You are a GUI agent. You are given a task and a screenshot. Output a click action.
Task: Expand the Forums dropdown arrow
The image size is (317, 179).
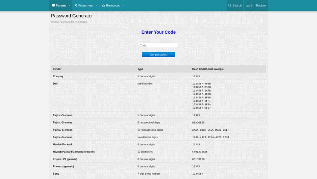point(70,5)
